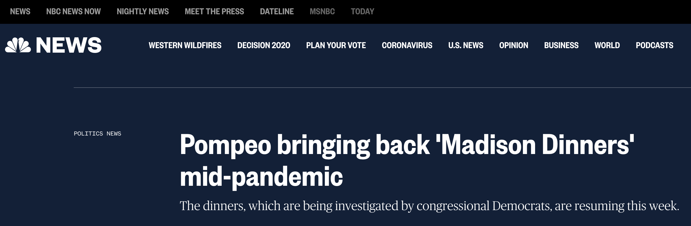Navigate to U.S. News
The height and width of the screenshot is (226, 691).
point(466,45)
